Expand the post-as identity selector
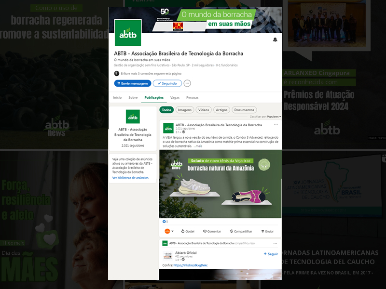Screen dimensions: 386x289 click(x=169, y=231)
